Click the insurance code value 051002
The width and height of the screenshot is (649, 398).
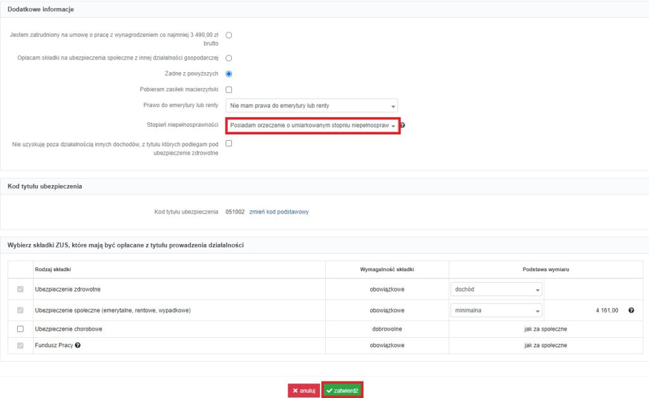235,212
